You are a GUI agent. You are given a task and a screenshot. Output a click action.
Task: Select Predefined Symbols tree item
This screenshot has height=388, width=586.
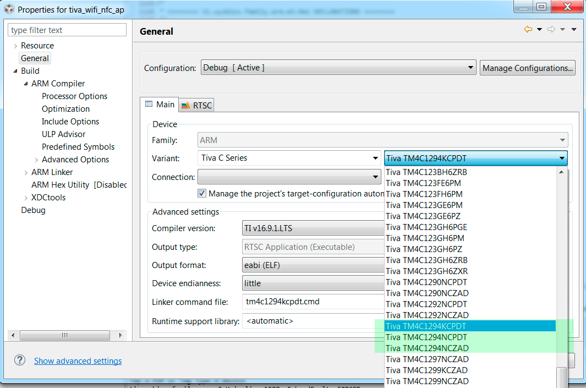(78, 147)
